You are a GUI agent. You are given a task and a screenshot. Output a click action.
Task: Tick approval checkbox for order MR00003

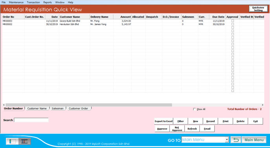(233, 21)
